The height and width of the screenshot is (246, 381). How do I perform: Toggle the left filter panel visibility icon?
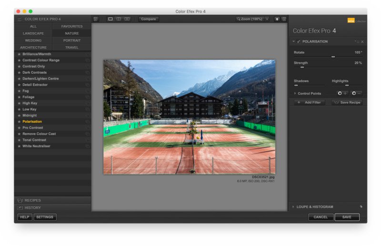[96, 19]
